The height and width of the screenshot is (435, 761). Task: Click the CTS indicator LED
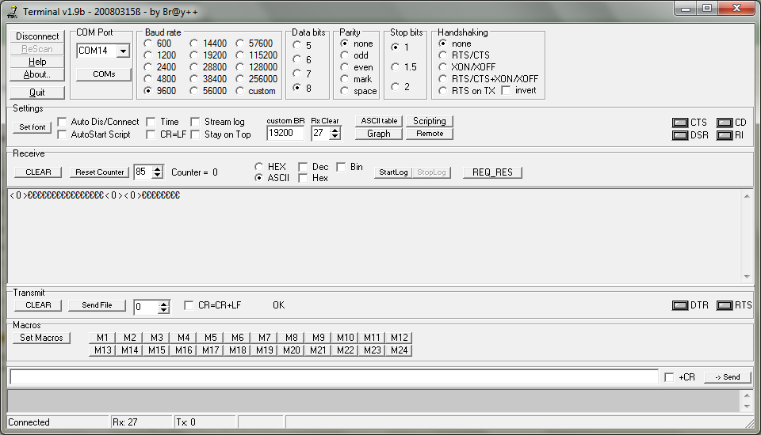click(680, 123)
